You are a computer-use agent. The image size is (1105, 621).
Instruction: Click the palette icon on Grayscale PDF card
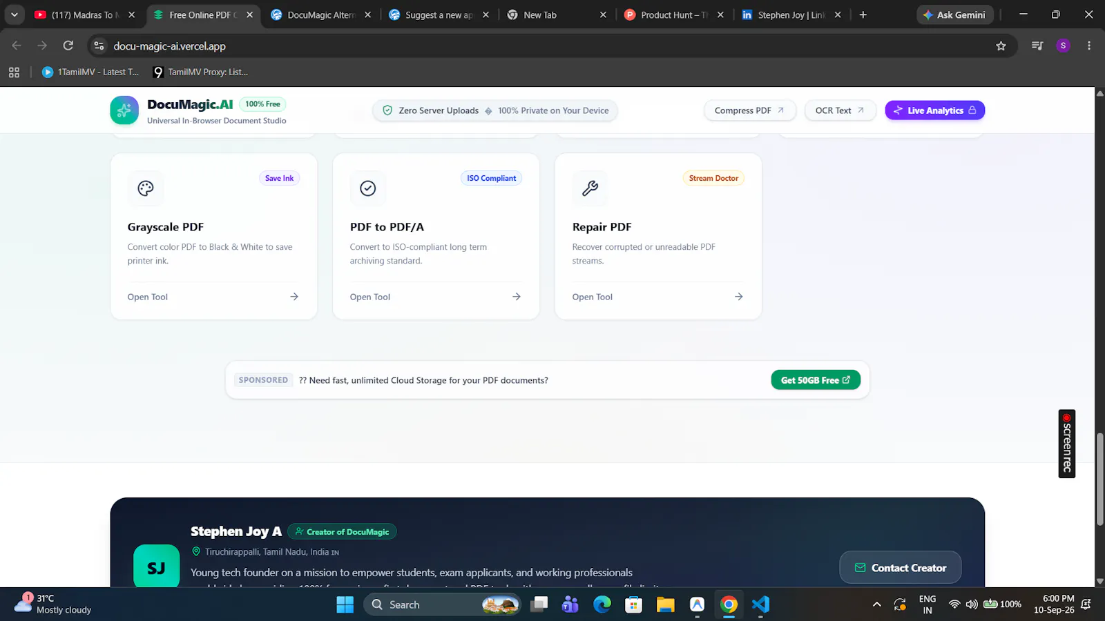tap(146, 188)
